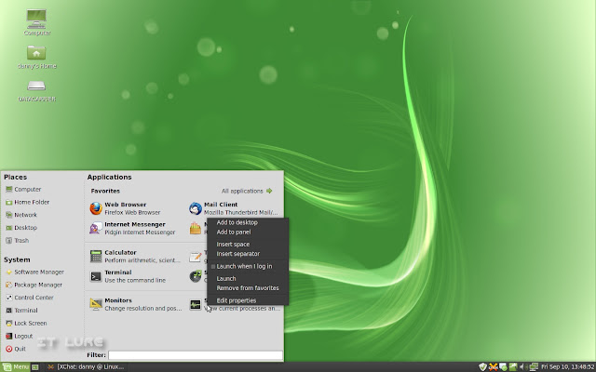The image size is (596, 372).
Task: Click the network connection tray icon
Action: [x=534, y=366]
